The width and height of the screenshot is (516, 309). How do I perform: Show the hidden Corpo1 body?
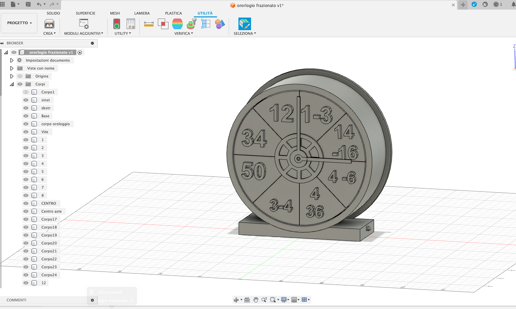(26, 92)
